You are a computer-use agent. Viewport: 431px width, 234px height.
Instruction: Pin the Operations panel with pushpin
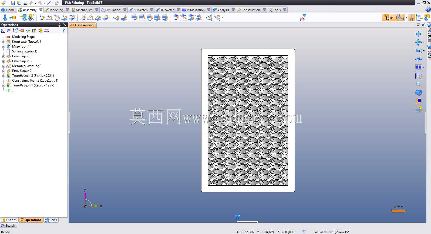(59, 25)
